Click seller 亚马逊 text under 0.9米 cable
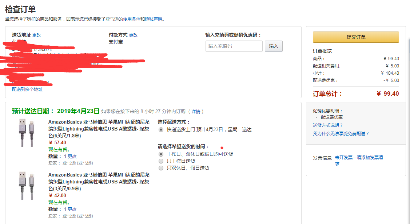Image resolution: width=410 pixels, height=224 pixels. point(77,216)
